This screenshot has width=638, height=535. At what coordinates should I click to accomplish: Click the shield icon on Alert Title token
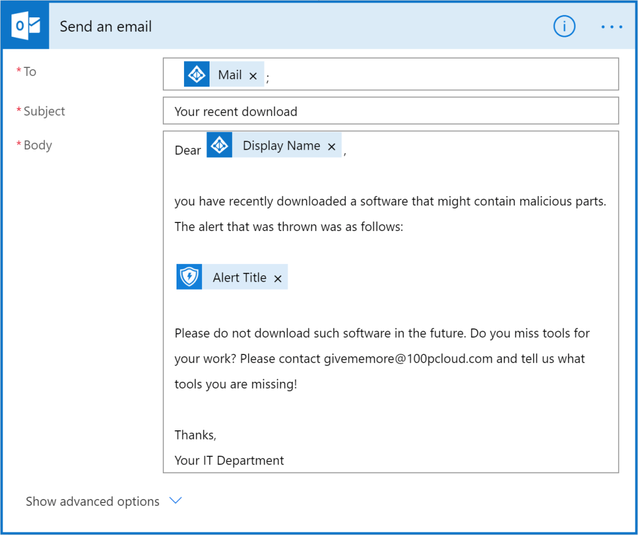click(x=189, y=277)
